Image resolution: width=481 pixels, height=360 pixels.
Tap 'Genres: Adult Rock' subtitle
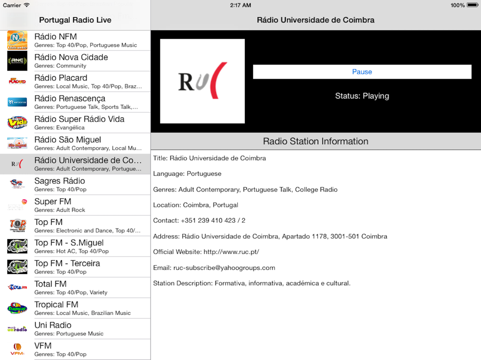pyautogui.click(x=60, y=210)
